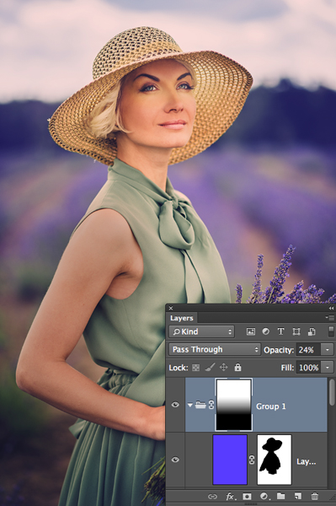
Task: Open the Fill slider dropdown arrow
Action: pos(328,368)
